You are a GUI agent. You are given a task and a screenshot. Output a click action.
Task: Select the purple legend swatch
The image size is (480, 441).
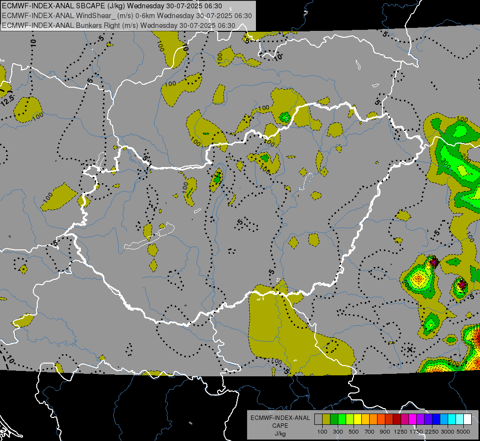point(421,419)
